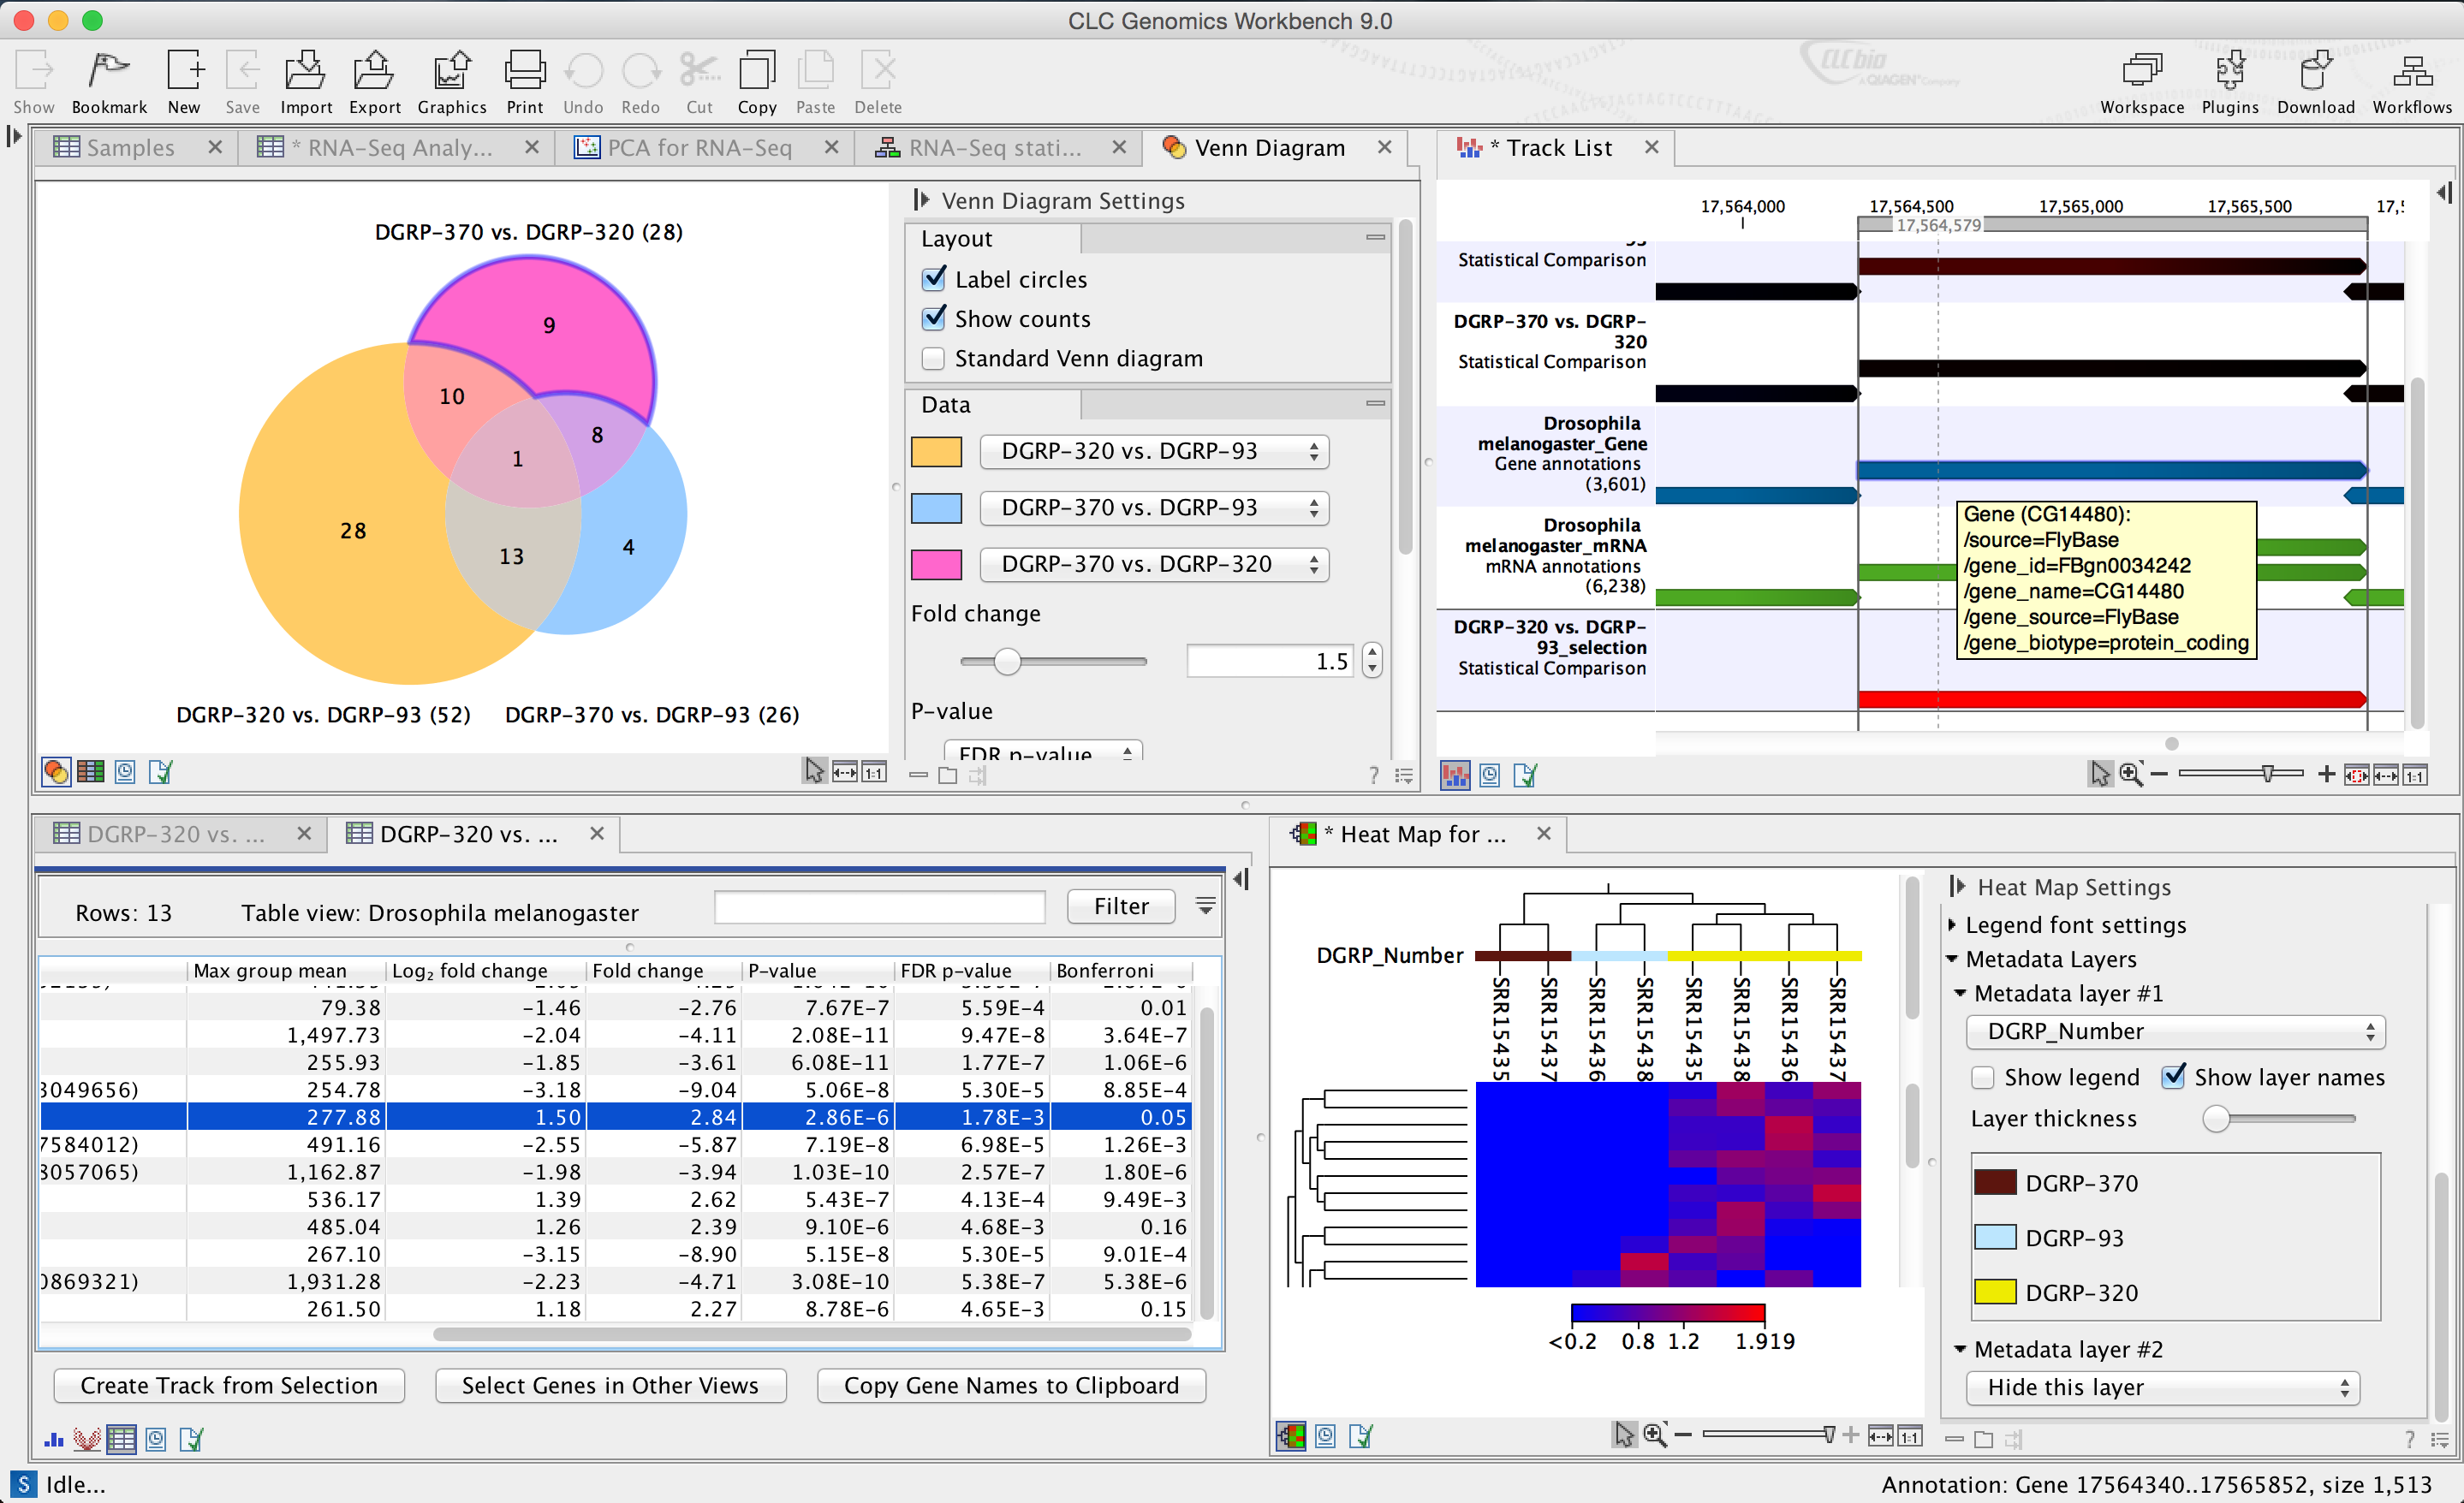Collapse the left navigation side panel arrow

[14, 136]
